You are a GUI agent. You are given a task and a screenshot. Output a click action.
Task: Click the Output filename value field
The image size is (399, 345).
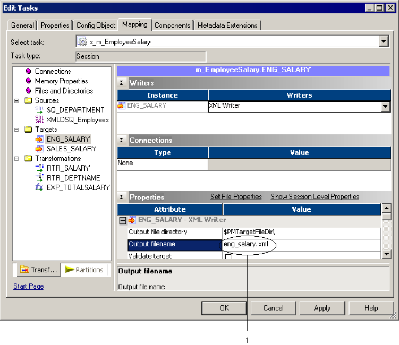pyautogui.click(x=301, y=245)
